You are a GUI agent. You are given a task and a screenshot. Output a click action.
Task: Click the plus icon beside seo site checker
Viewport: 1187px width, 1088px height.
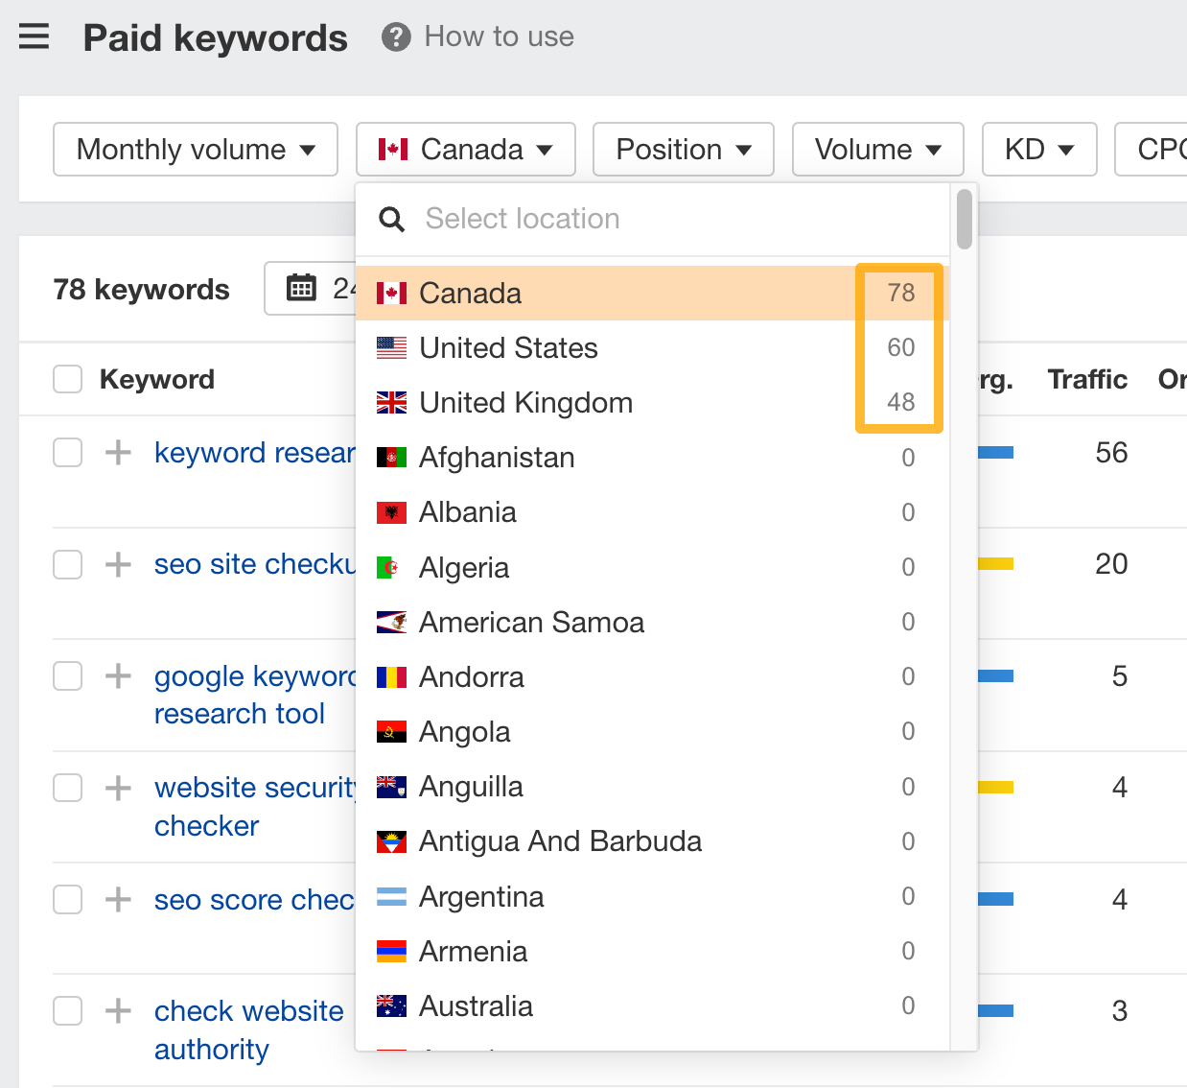point(117,564)
